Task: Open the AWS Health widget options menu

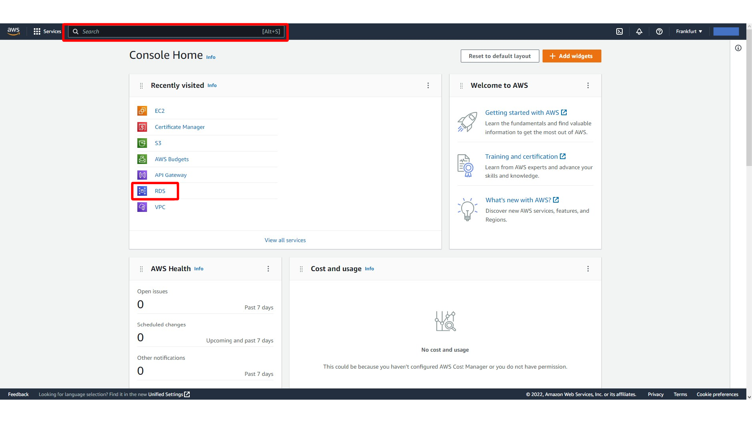Action: click(x=268, y=269)
